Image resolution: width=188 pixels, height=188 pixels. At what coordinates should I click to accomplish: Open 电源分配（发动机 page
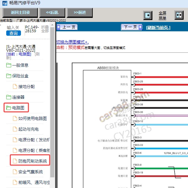click(34, 140)
